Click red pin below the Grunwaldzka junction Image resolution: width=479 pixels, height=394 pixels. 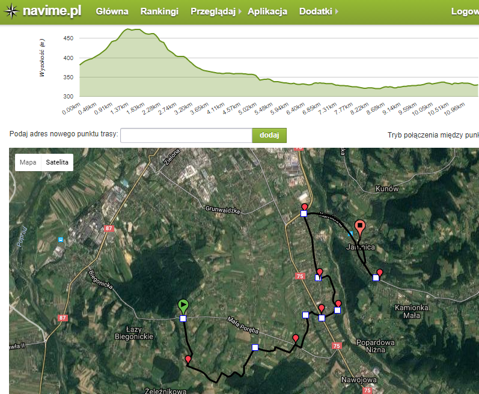(305, 207)
